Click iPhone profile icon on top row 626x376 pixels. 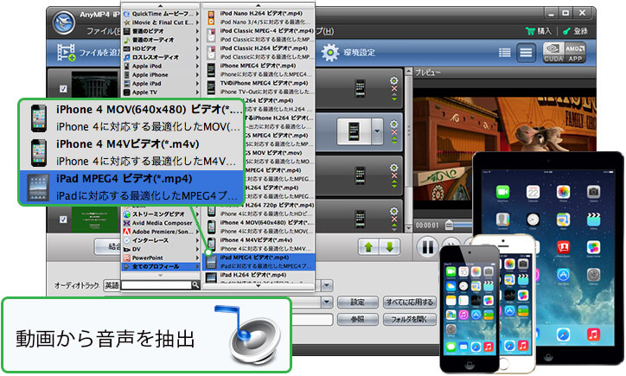click(x=360, y=88)
